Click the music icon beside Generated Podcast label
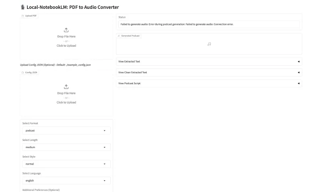The width and height of the screenshot is (322, 192). coord(119,36)
